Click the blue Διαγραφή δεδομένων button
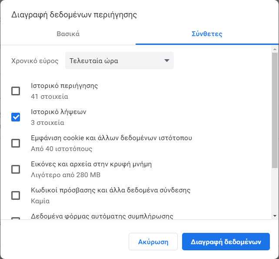Viewport: 279px width, 259px height. pyautogui.click(x=226, y=242)
